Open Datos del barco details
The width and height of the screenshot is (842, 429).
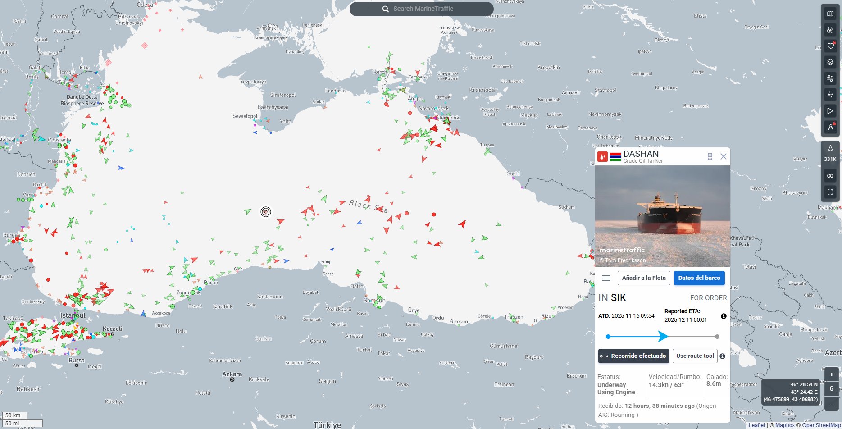pyautogui.click(x=699, y=278)
